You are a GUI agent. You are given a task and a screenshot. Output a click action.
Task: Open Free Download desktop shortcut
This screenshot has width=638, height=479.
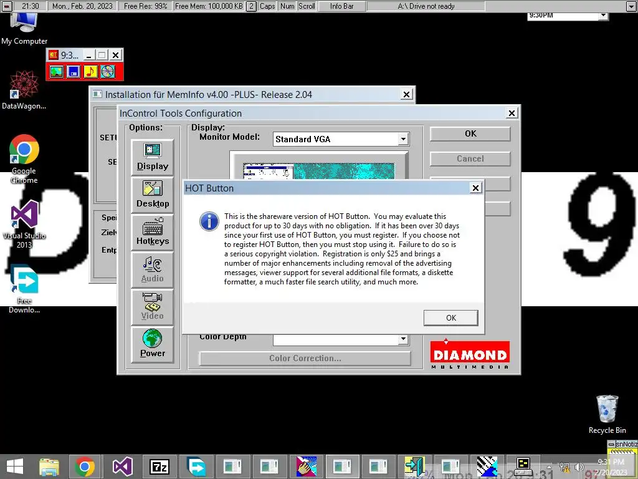pos(24,289)
